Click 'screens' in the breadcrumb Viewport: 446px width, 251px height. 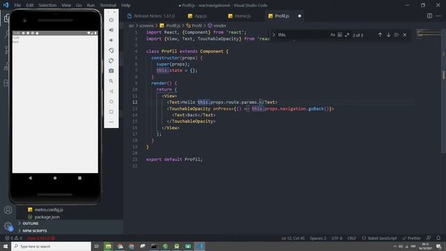coord(146,26)
